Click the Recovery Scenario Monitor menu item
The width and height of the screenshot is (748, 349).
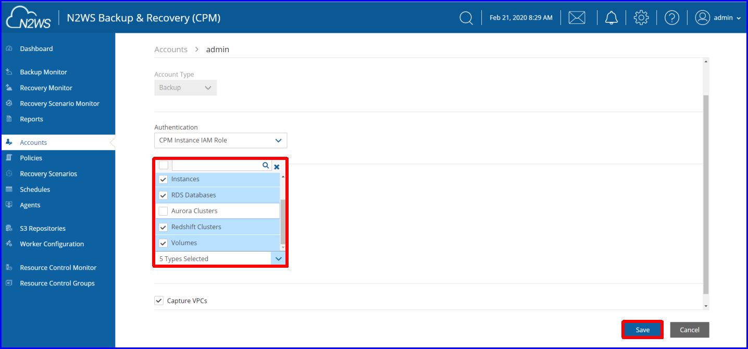click(x=59, y=103)
